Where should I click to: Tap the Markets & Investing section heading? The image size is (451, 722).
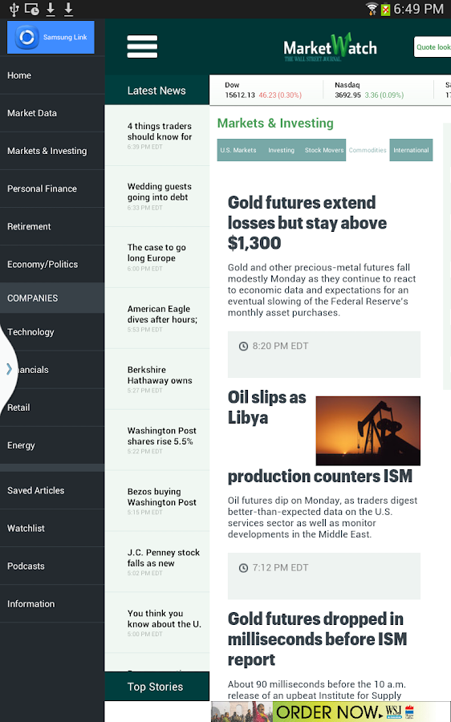click(x=275, y=123)
